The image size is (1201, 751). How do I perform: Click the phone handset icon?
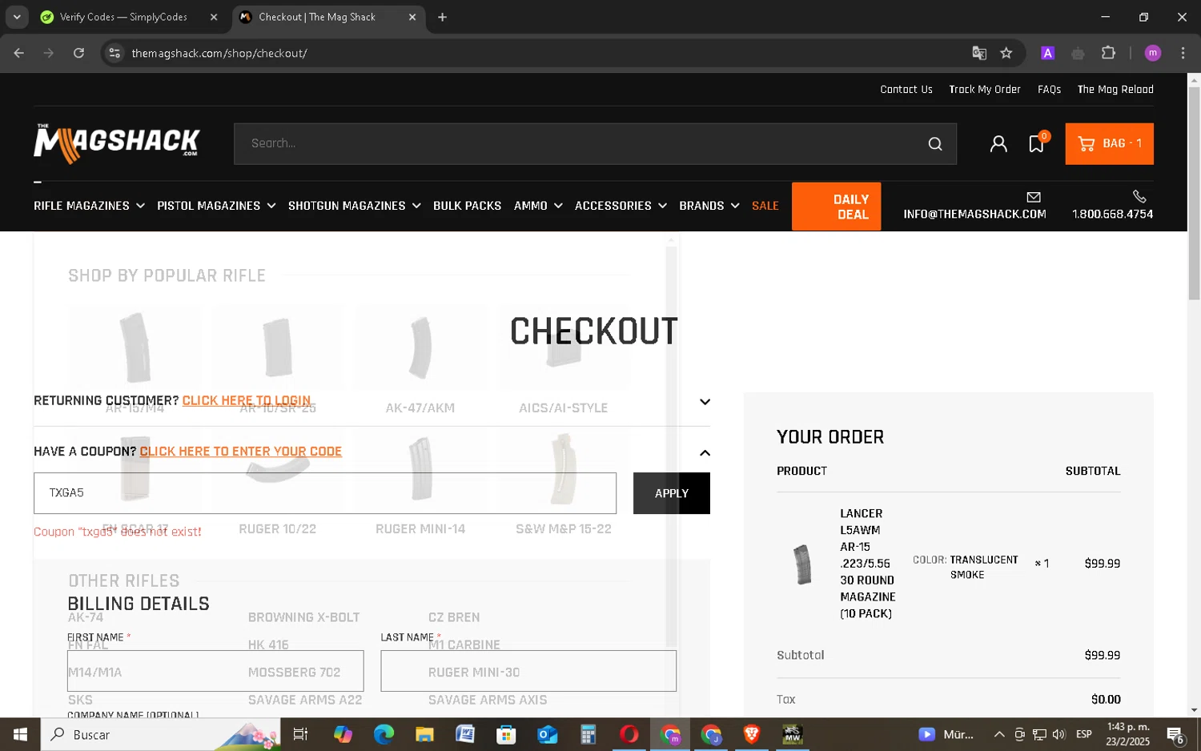click(x=1139, y=197)
